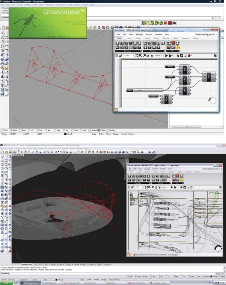Screen dimensions: 226x285
Task: Click red icon at far right of upper Grasshopper toolbar
Action: coord(215,56)
